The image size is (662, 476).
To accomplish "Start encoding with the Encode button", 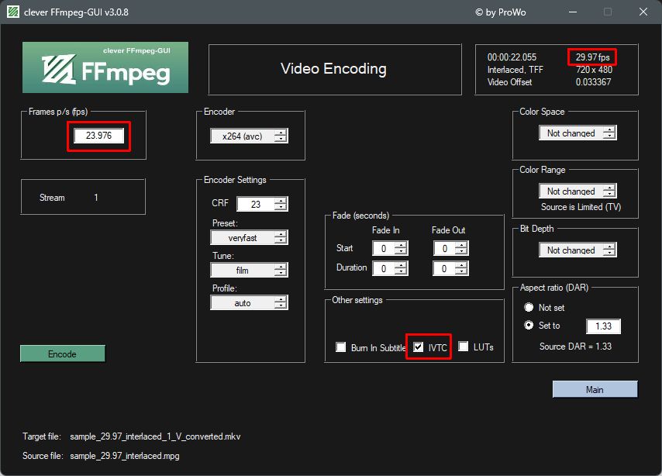I will click(x=63, y=354).
